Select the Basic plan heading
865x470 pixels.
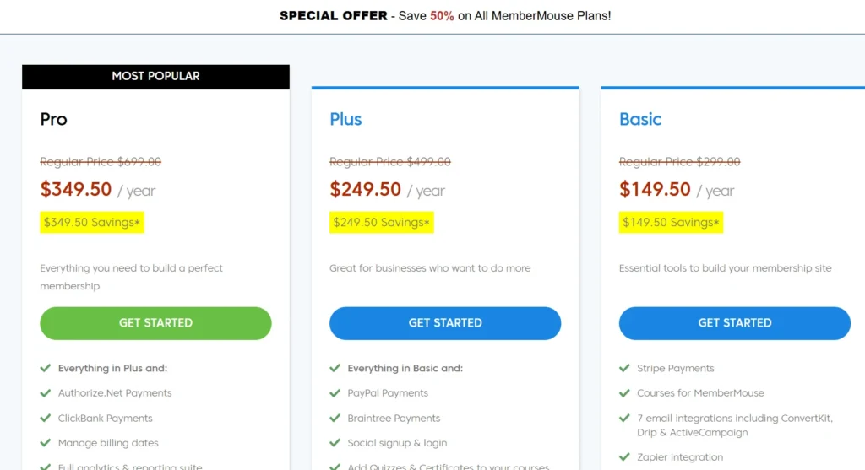[x=640, y=119]
